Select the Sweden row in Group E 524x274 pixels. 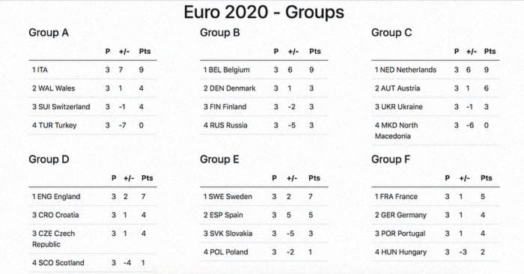[x=264, y=196]
